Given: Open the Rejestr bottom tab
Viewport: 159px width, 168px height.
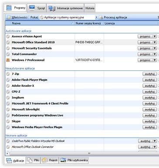Looking at the screenshot, I should [x=50, y=160].
